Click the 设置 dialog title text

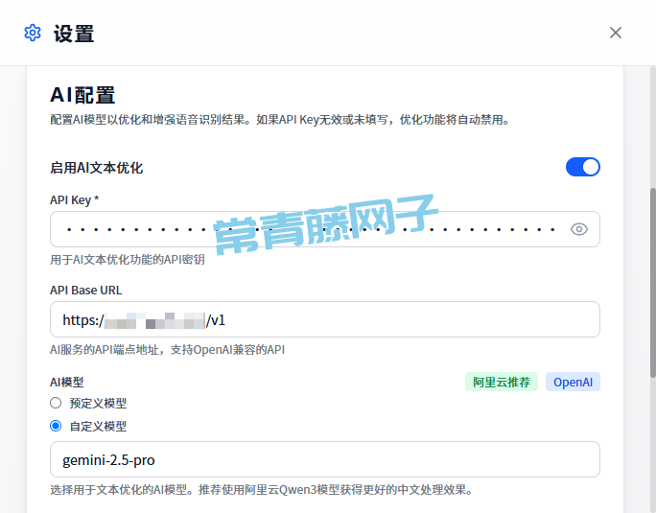[74, 34]
